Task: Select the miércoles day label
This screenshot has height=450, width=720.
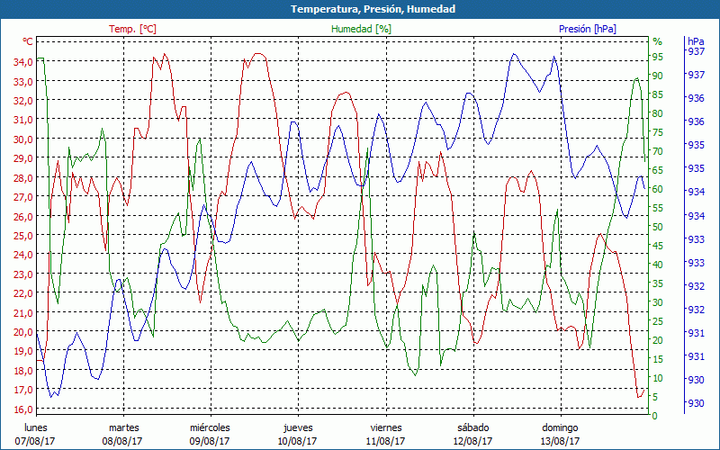Action: [210, 427]
